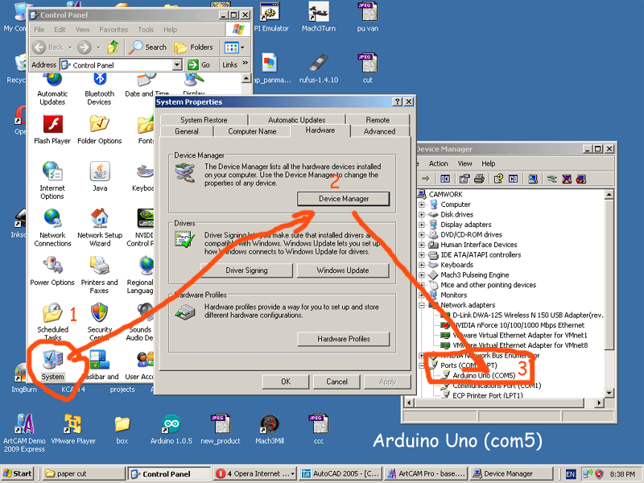
Task: Open Network Connections icon
Action: [52, 228]
